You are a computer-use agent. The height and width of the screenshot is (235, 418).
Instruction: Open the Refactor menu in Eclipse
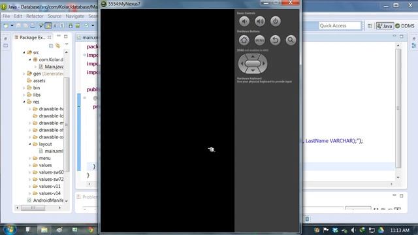click(x=35, y=16)
